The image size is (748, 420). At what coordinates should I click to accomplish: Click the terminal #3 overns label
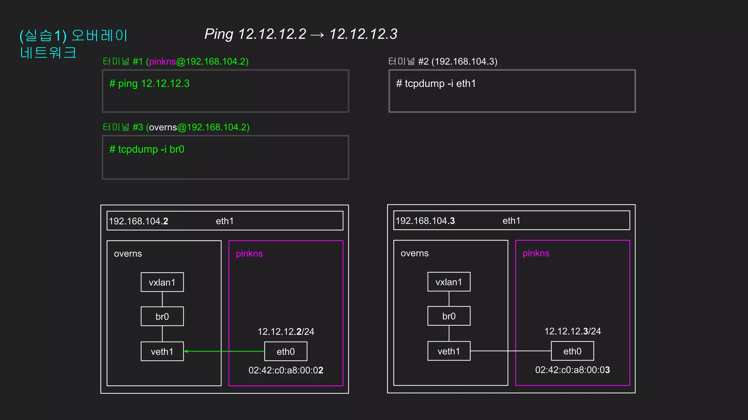point(176,127)
